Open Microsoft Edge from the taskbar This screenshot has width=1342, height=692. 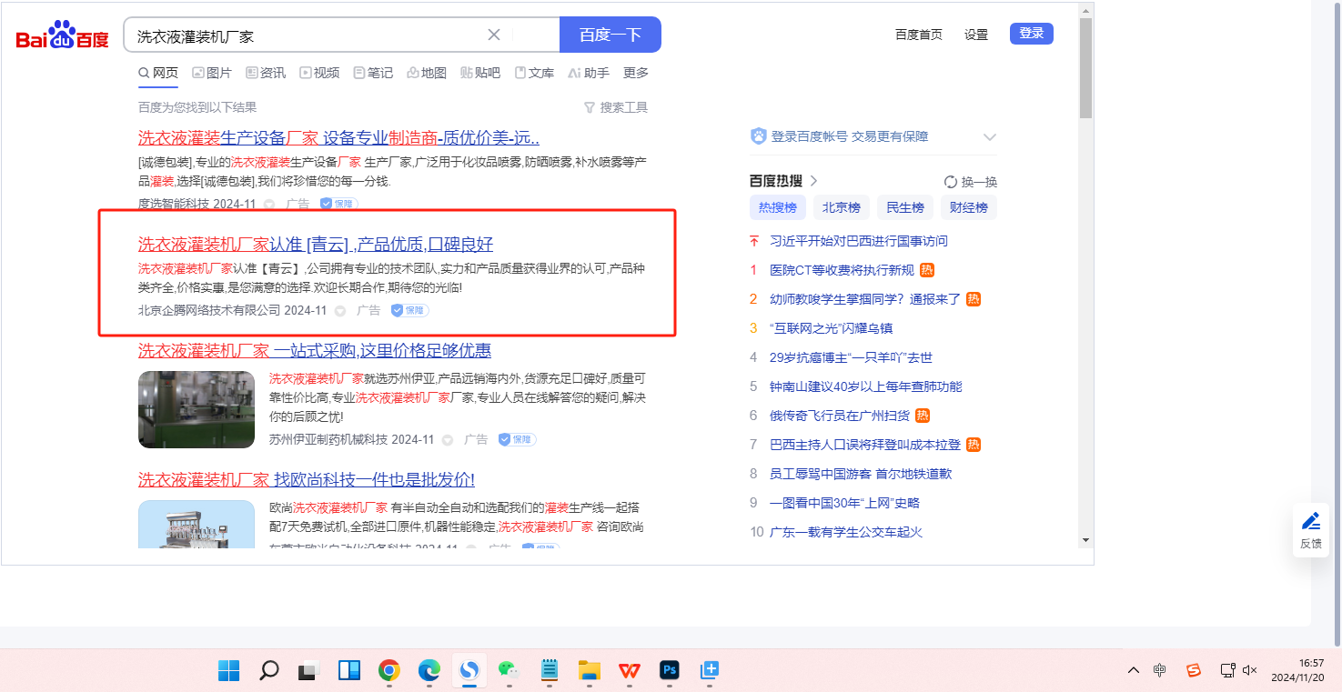[429, 671]
